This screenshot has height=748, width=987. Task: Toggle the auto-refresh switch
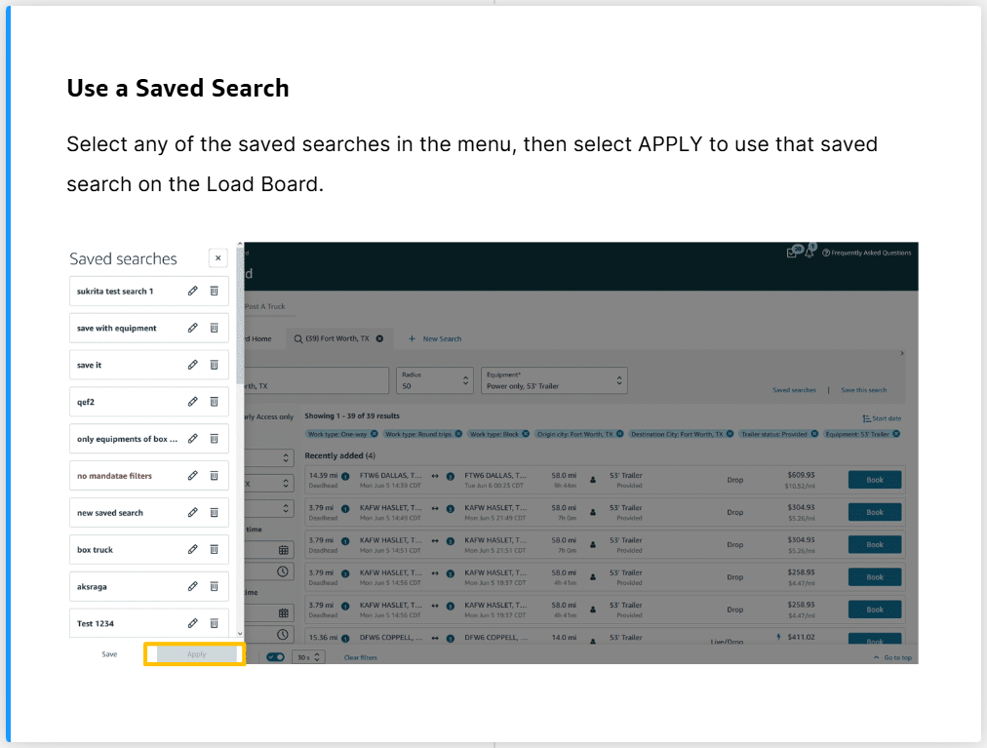(x=275, y=657)
